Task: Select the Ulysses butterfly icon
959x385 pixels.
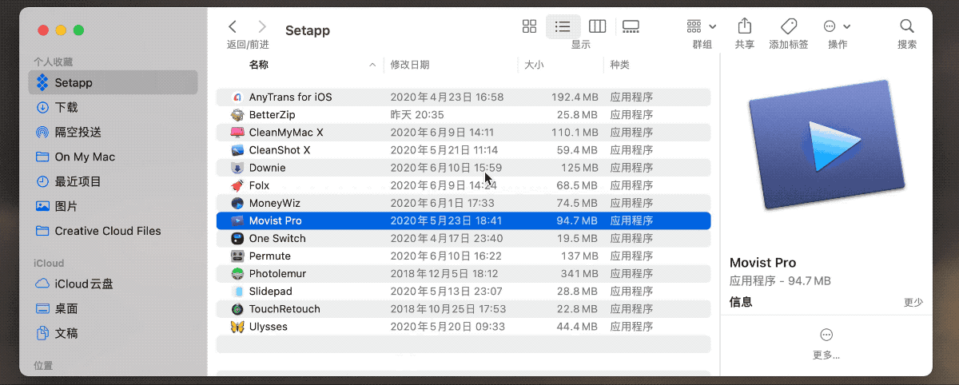Action: (x=237, y=327)
